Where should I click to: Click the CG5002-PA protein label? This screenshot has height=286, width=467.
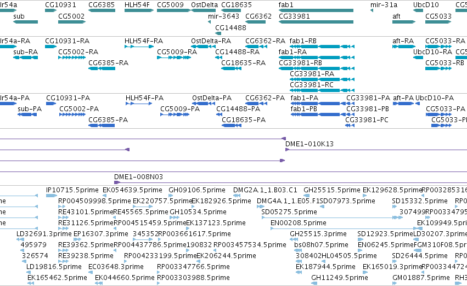[79, 109]
